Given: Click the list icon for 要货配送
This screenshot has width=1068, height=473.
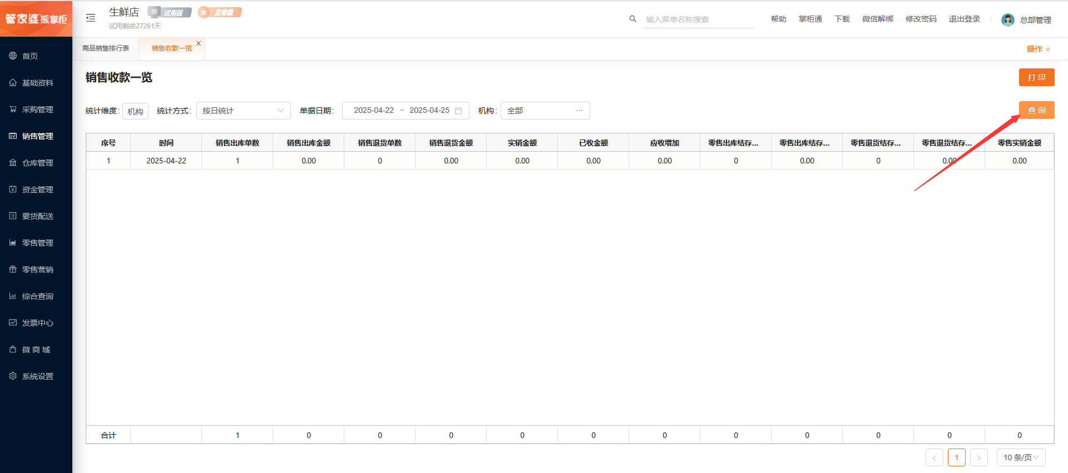Looking at the screenshot, I should pos(13,216).
